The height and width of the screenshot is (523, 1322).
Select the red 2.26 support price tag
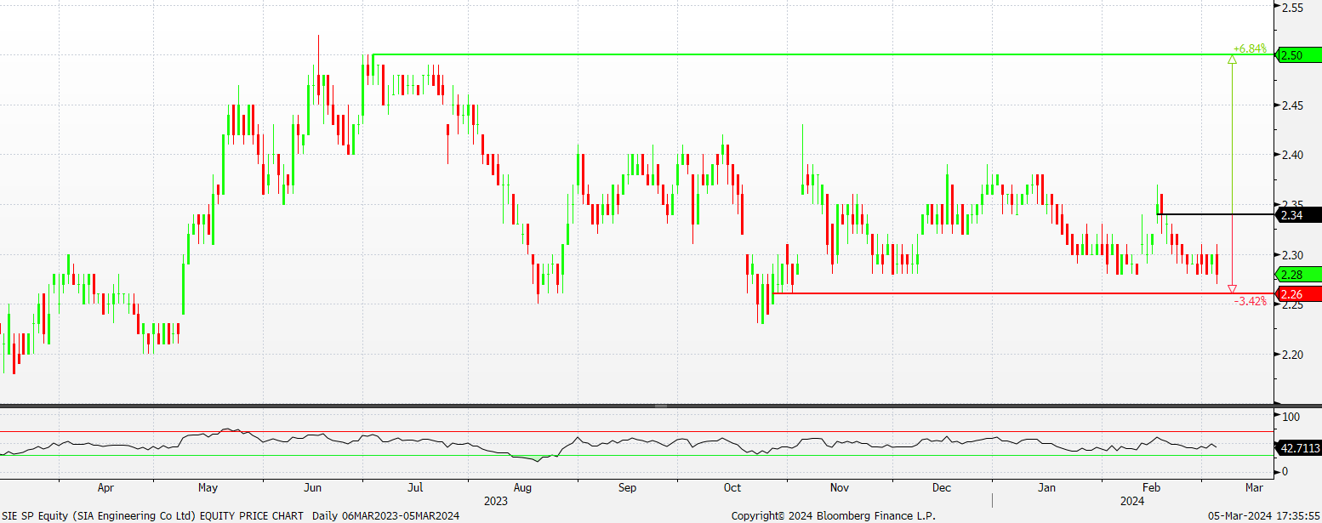coord(1299,294)
